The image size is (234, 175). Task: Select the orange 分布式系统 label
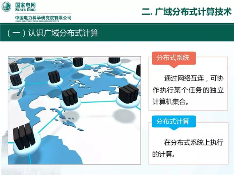point(173,58)
